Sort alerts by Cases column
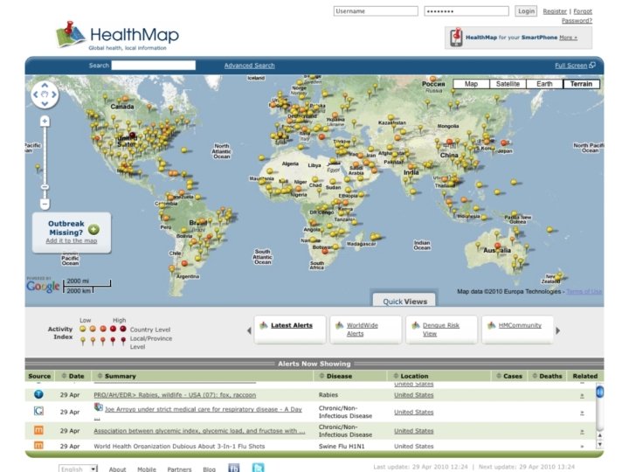Image resolution: width=629 pixels, height=472 pixels. 509,376
